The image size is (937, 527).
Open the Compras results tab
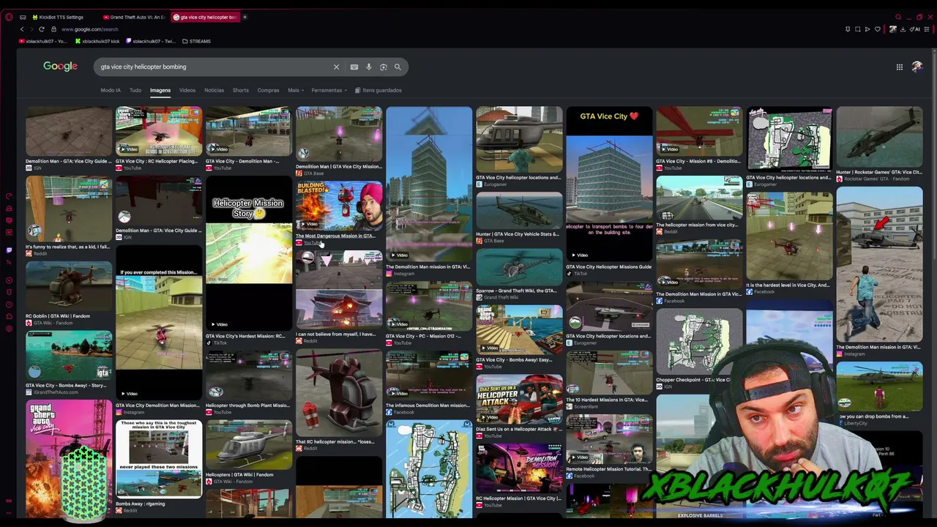point(268,90)
